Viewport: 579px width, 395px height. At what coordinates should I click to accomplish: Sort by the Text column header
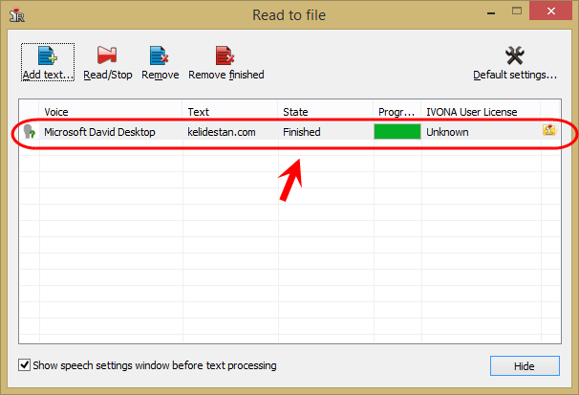230,112
